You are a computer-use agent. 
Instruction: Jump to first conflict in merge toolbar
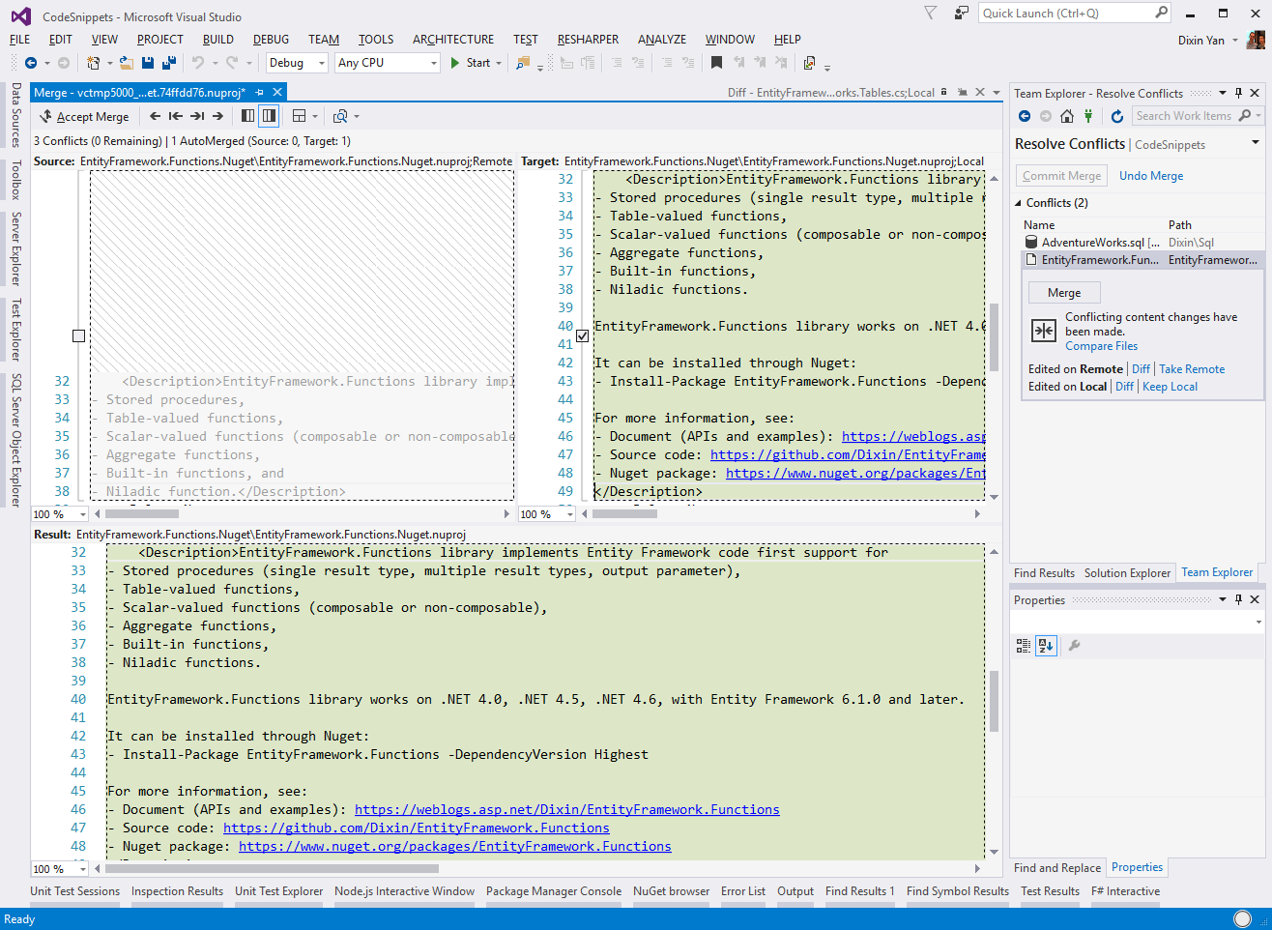[175, 116]
